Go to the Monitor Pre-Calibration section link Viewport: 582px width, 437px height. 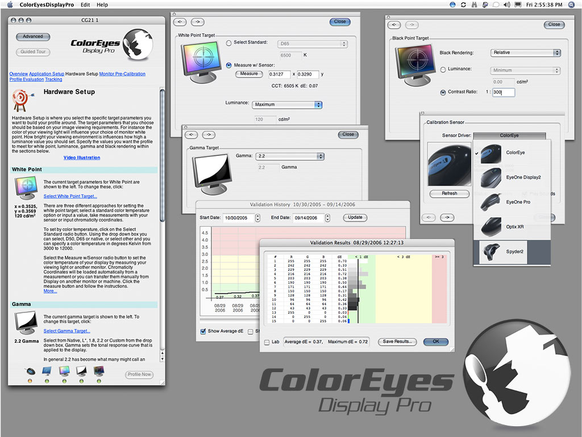coord(122,74)
